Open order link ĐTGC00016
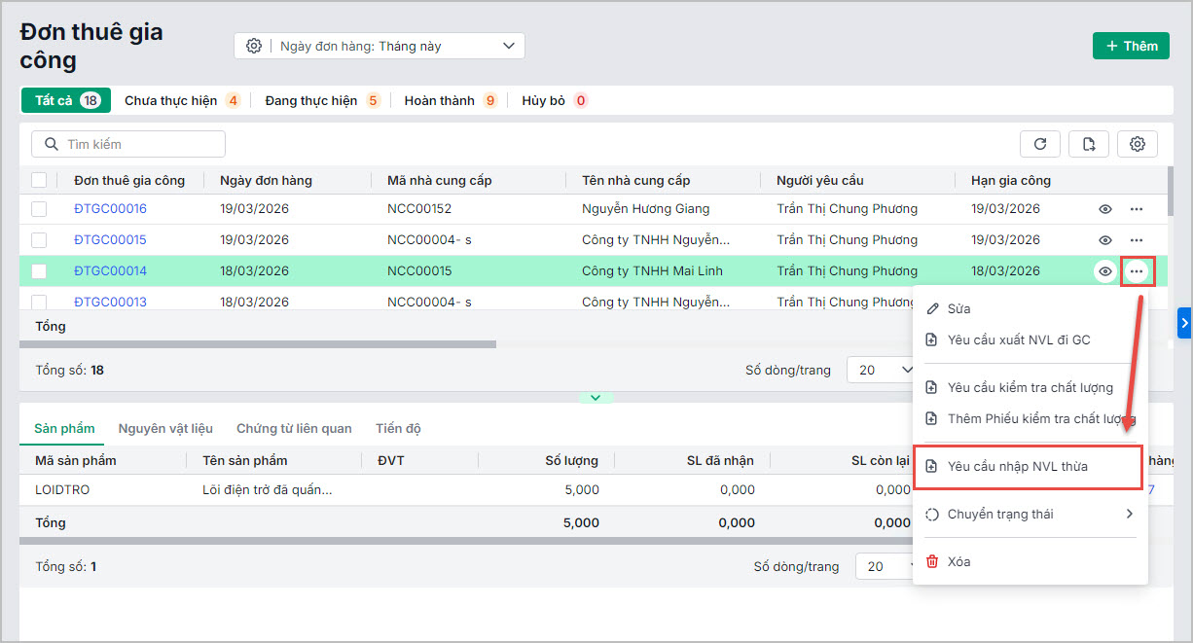This screenshot has height=643, width=1193. coord(110,209)
